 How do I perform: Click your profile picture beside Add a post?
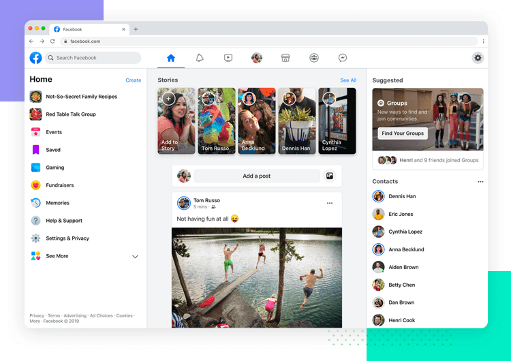click(184, 176)
